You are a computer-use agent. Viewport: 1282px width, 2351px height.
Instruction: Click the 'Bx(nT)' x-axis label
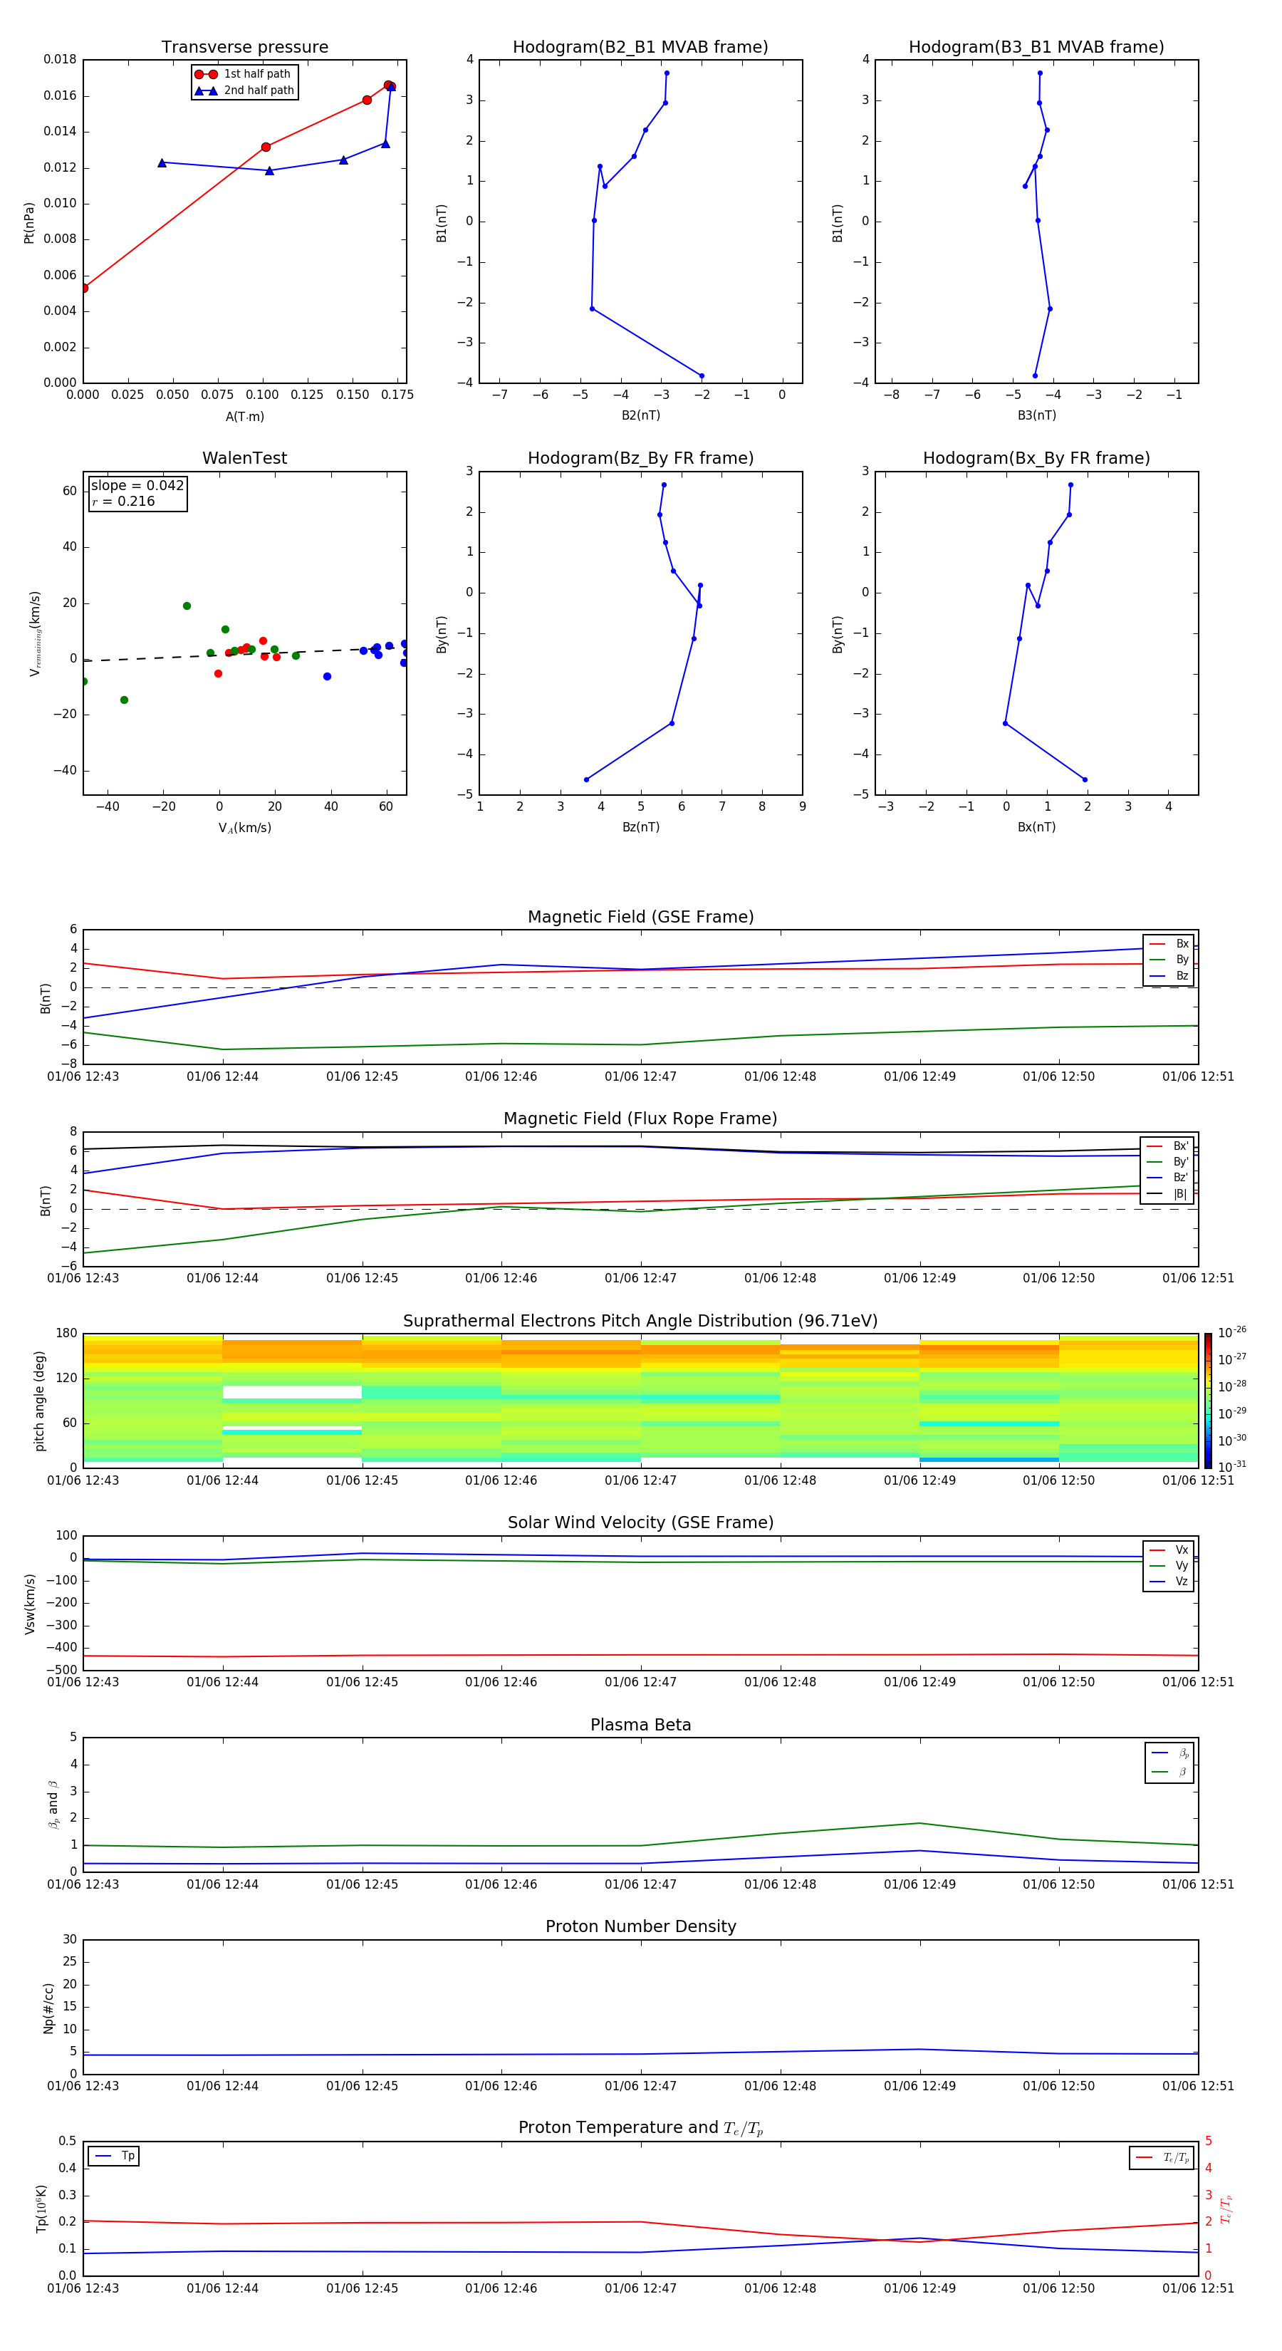coord(1036,827)
